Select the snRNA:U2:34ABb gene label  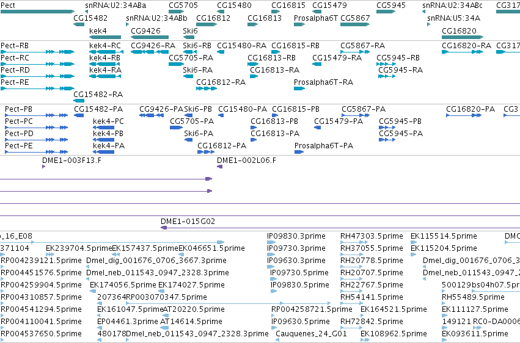[156, 18]
